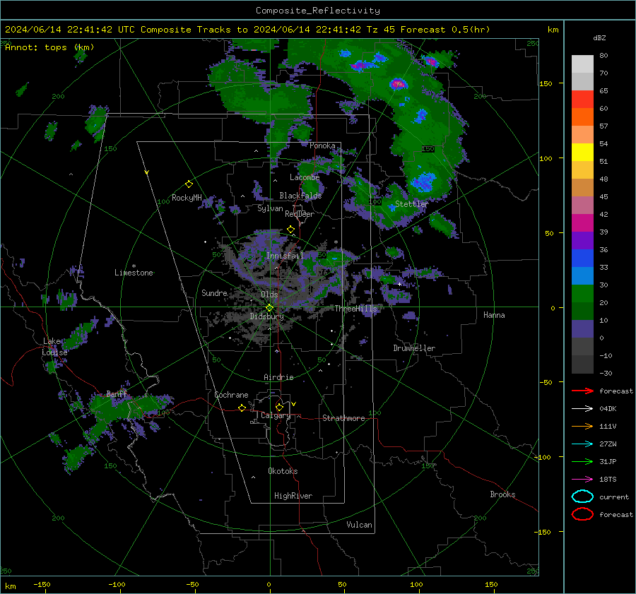This screenshot has width=636, height=594.
Task: Click the Composite_Reflectivity title
Action: [318, 11]
